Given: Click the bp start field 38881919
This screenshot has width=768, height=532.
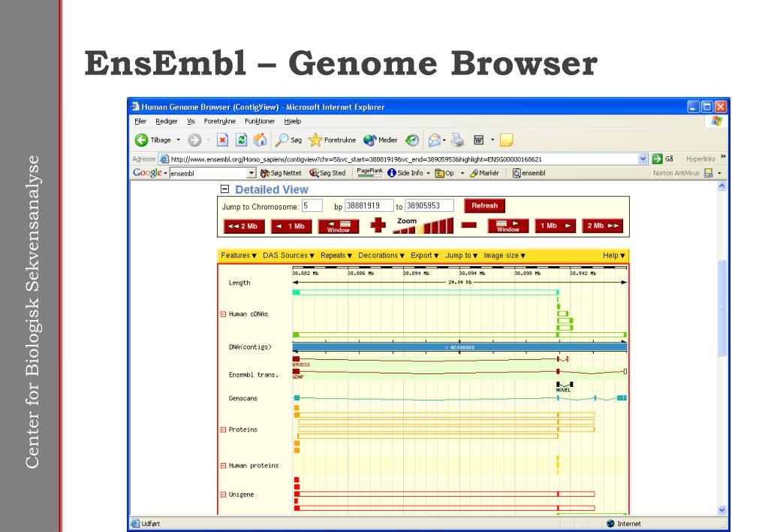Looking at the screenshot, I should (369, 205).
